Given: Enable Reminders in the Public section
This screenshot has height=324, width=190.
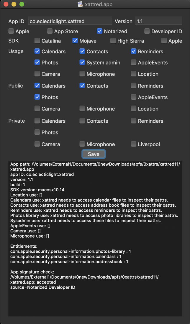Looking at the screenshot, I should tap(134, 85).
